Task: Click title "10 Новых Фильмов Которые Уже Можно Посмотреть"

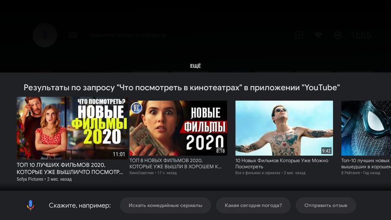Action: click(282, 163)
